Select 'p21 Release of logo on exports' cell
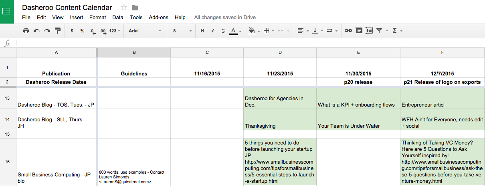485x186 pixels. coord(443,82)
